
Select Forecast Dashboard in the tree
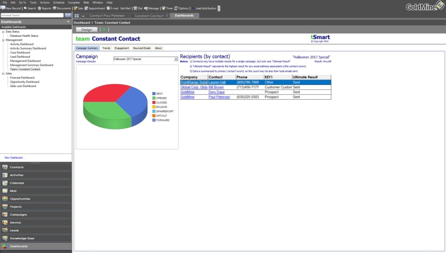point(22,78)
